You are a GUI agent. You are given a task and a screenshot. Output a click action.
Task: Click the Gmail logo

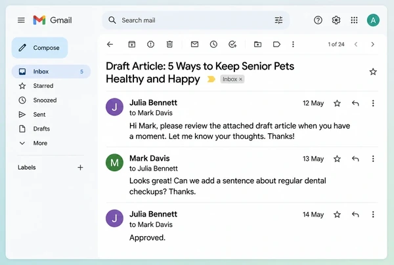tap(53, 20)
